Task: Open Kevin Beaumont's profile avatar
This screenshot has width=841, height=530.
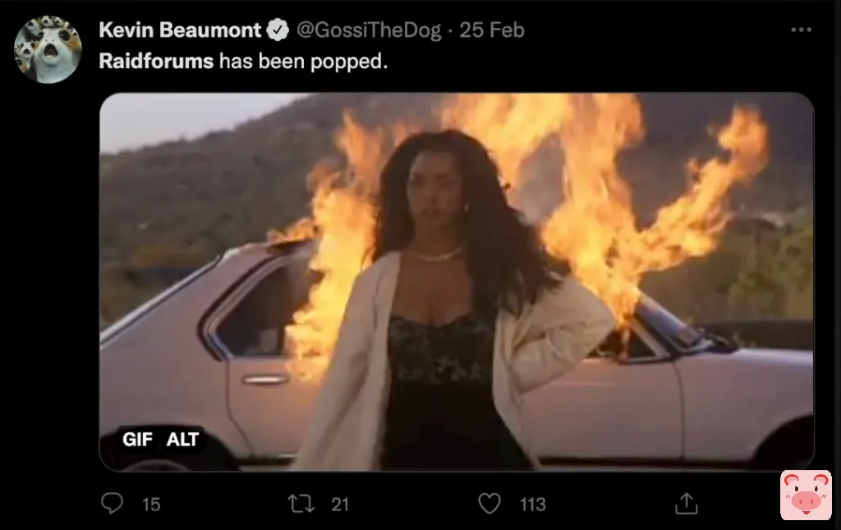Action: [x=48, y=49]
